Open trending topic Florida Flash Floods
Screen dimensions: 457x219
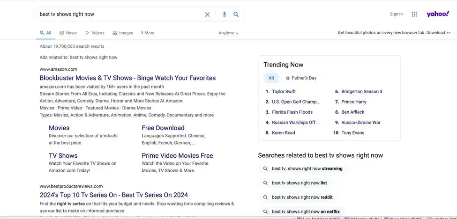[292, 112]
